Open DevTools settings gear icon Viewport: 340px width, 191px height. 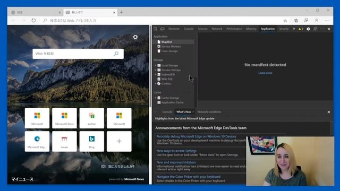(x=308, y=29)
